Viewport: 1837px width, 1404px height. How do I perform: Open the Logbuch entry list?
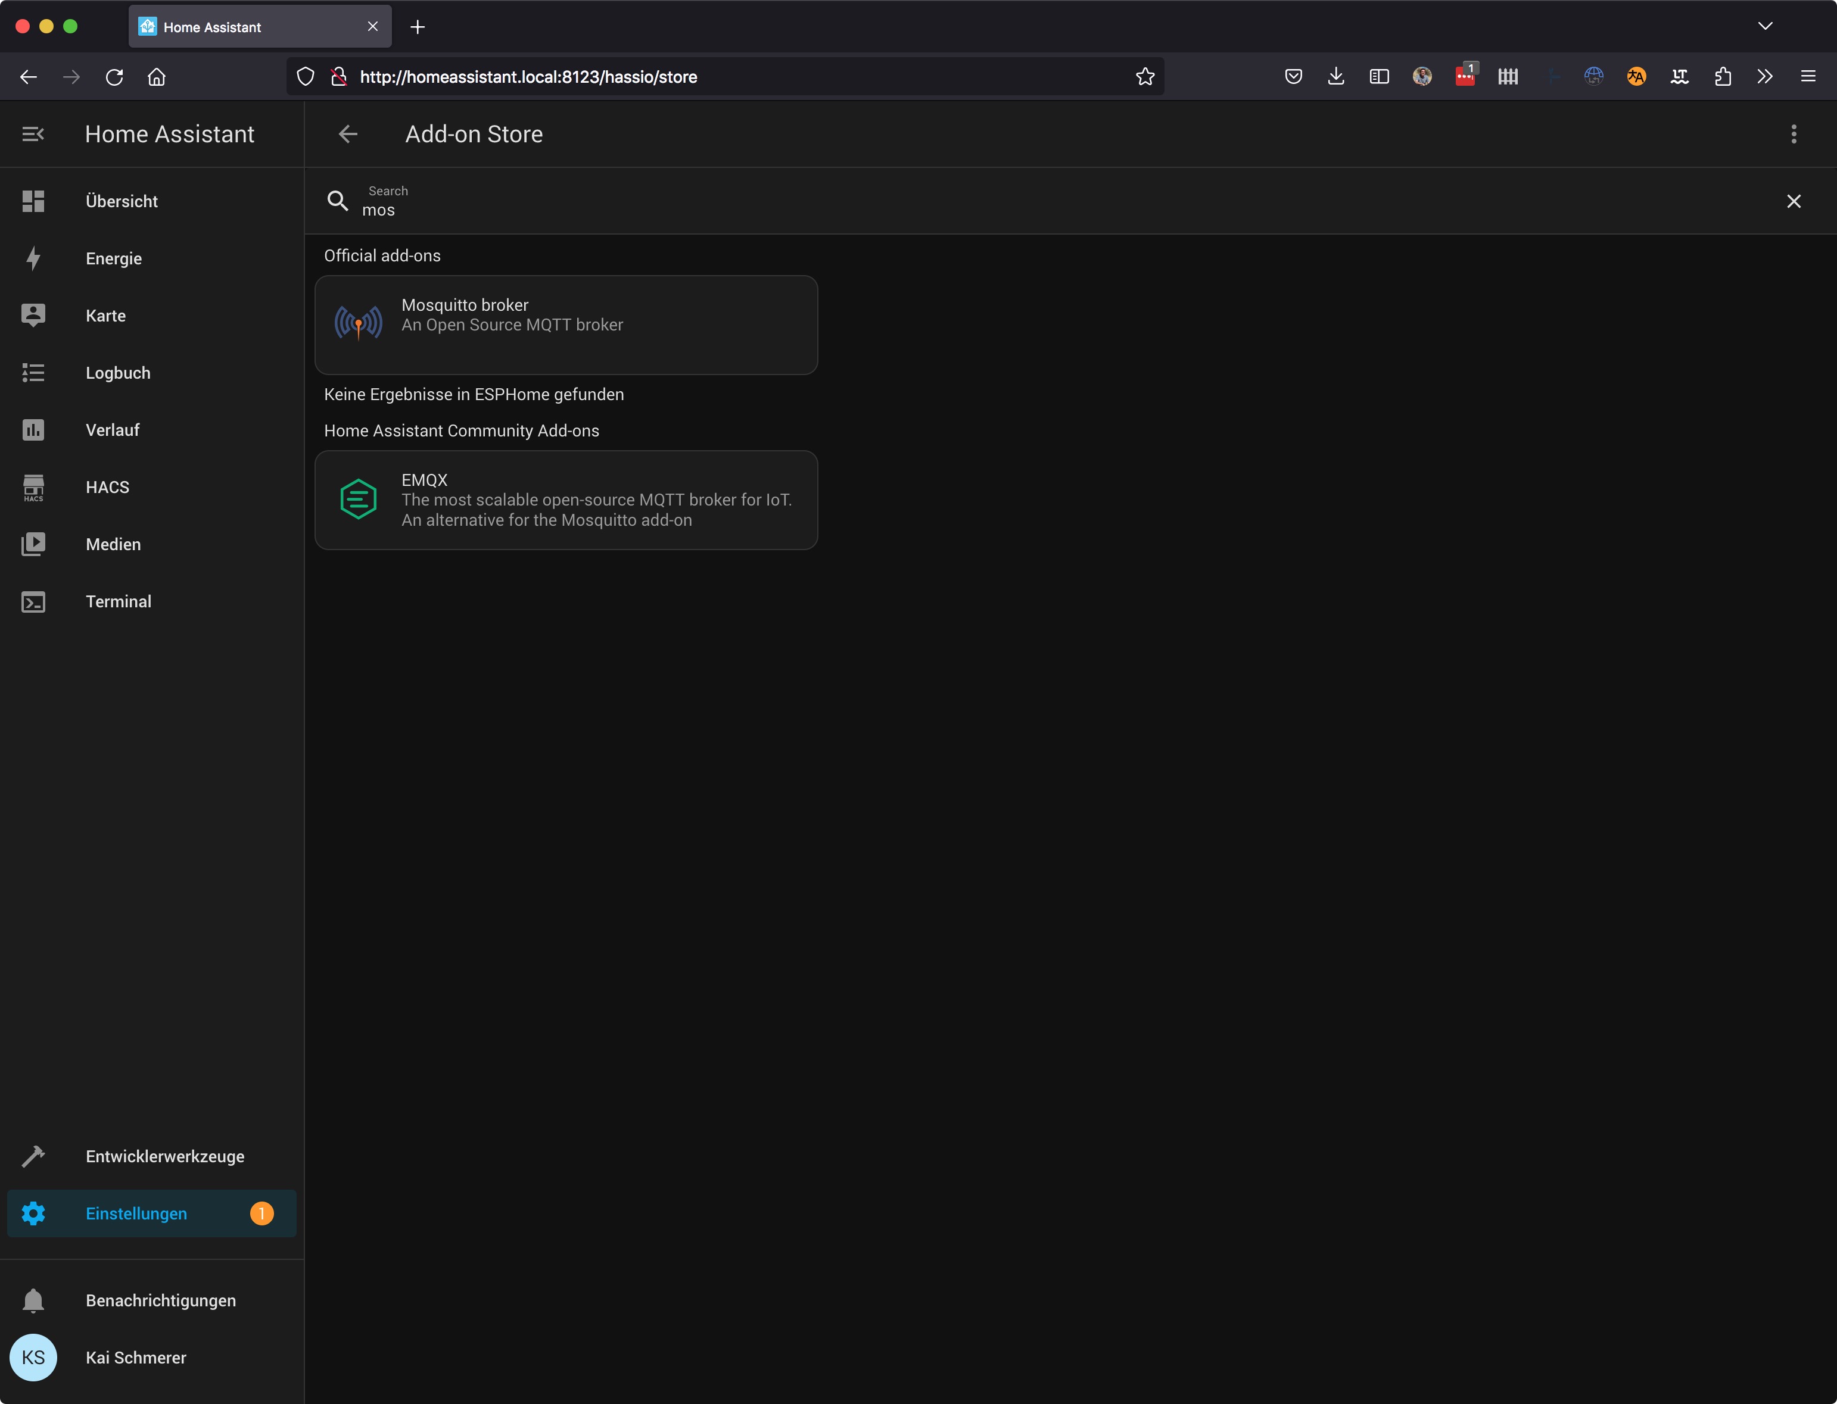tap(118, 373)
